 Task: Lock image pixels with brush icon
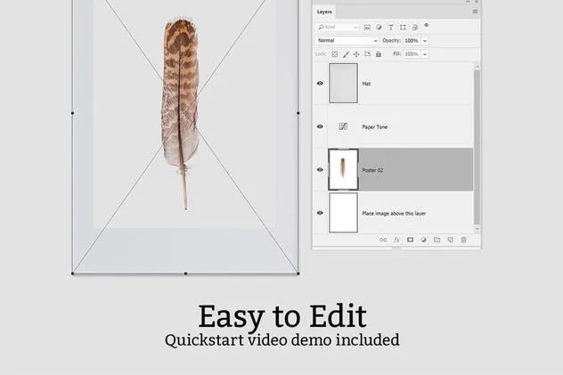(x=346, y=54)
